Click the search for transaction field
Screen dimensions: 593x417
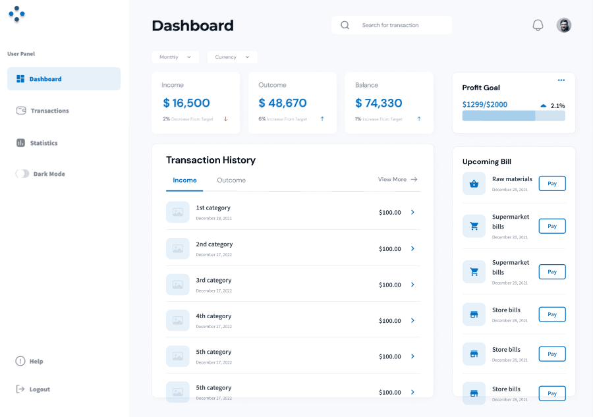pos(395,24)
